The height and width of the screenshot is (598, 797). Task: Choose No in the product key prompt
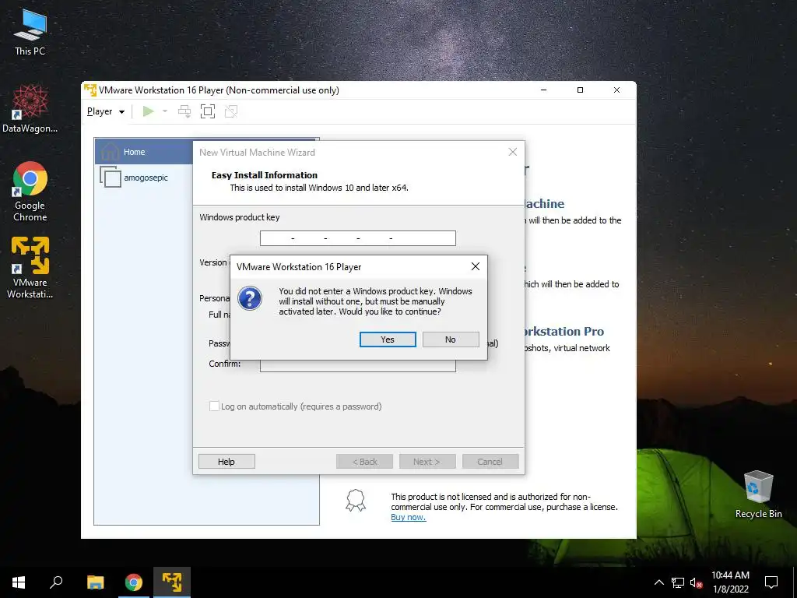click(x=451, y=339)
